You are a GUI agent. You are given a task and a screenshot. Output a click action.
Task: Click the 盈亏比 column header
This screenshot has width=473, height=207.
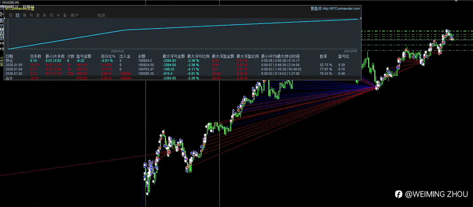[x=344, y=56]
